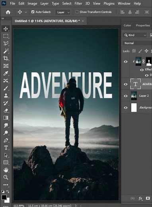This screenshot has height=207, width=152.
Task: Open the status bar info arrow
Action: pyautogui.click(x=76, y=205)
